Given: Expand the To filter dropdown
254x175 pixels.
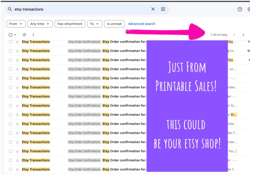Looking at the screenshot, I should tap(94, 24).
